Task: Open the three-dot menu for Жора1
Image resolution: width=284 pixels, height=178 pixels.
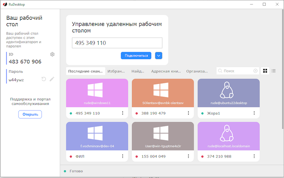Action: click(254, 113)
